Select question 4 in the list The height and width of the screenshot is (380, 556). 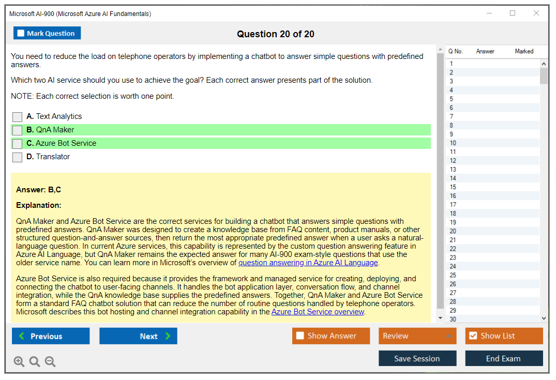coord(493,90)
